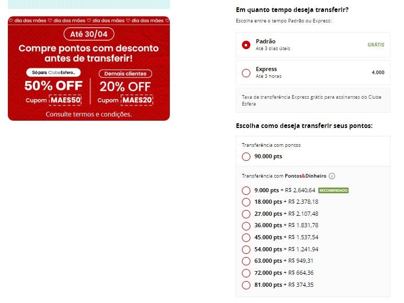Click the GRÁTIS label on Padrão
This screenshot has width=404, height=303.
pyautogui.click(x=376, y=45)
